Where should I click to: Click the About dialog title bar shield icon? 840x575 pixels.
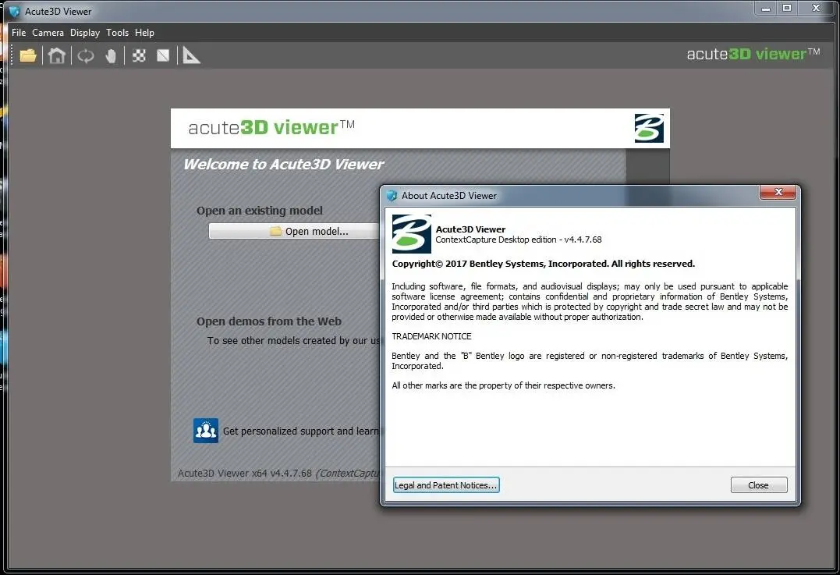[392, 196]
